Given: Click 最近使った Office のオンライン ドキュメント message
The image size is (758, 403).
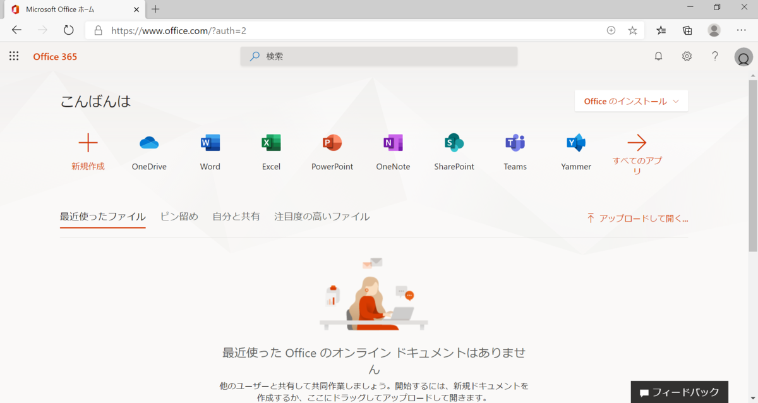Looking at the screenshot, I should (374, 360).
